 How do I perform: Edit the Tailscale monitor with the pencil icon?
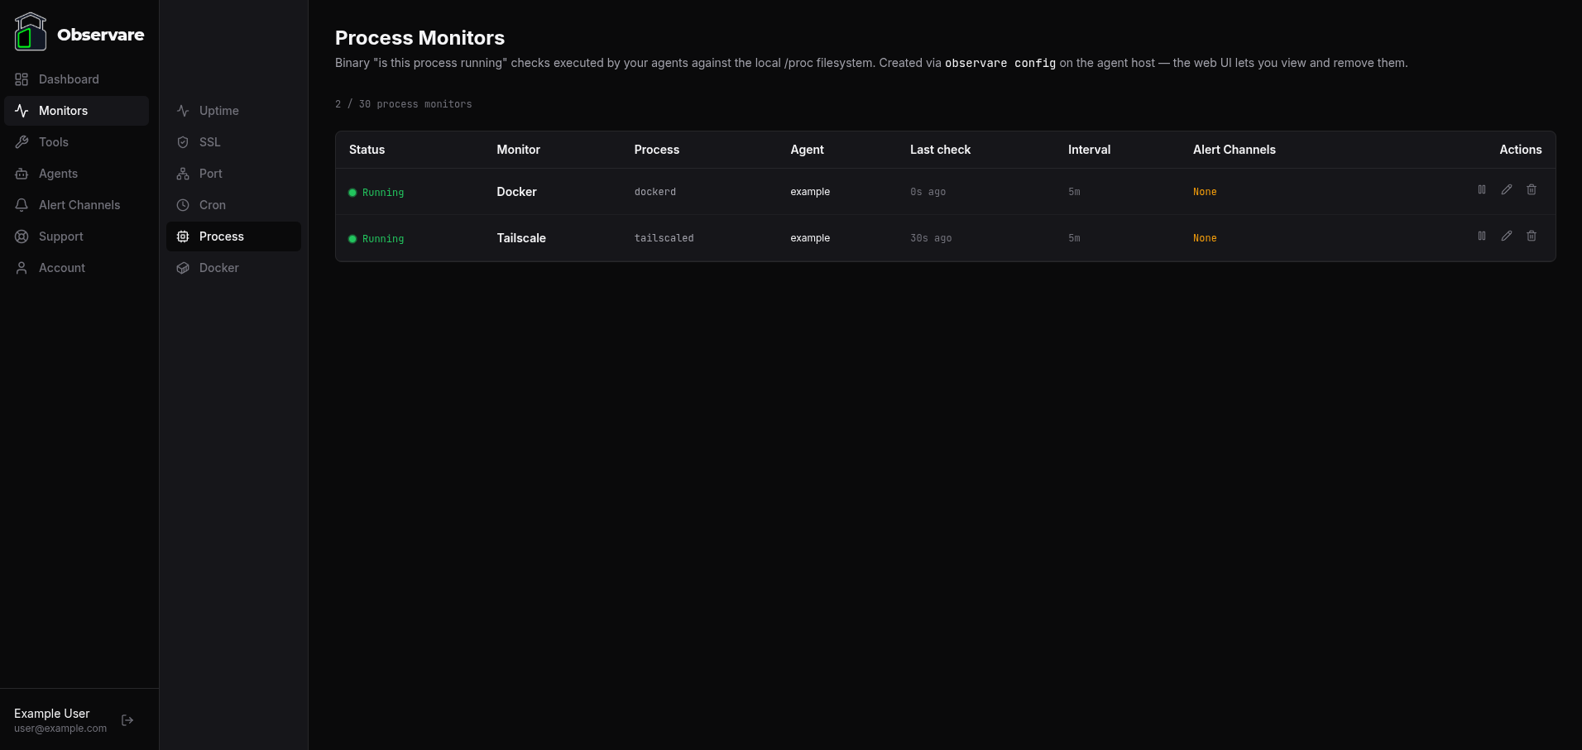click(1506, 236)
